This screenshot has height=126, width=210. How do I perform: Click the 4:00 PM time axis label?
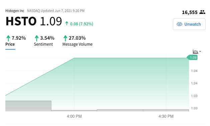[74, 116]
